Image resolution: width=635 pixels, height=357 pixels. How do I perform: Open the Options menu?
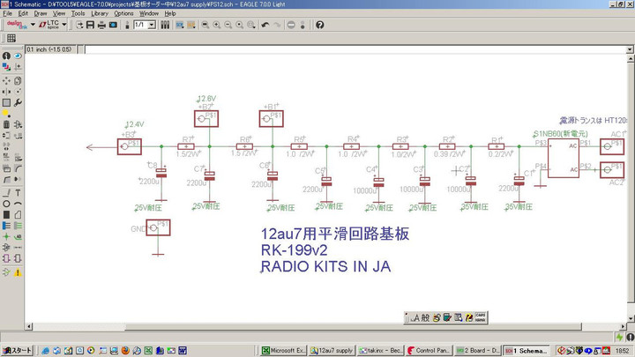coord(123,13)
